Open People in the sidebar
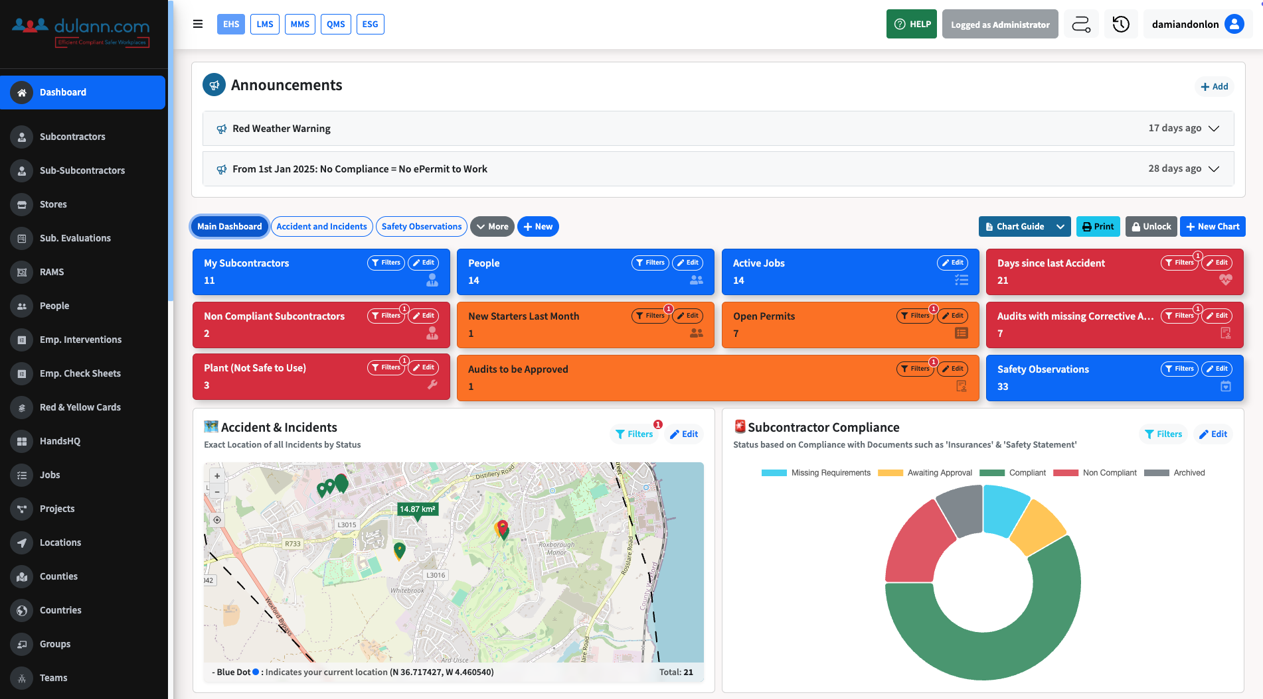1263x699 pixels. (x=54, y=306)
